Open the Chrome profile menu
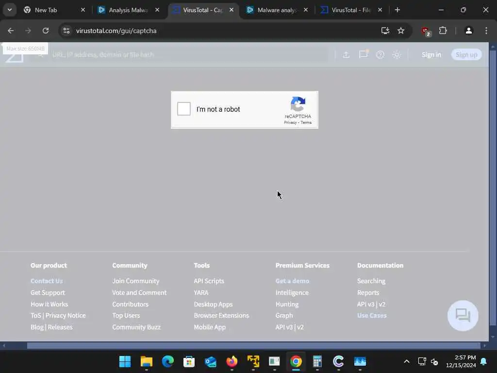The image size is (497, 373). tap(469, 31)
